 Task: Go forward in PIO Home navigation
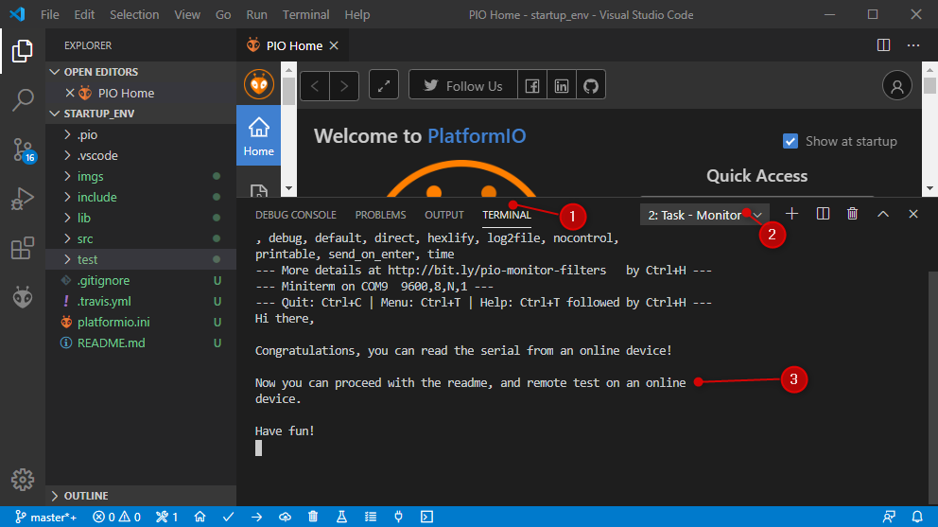tap(344, 86)
